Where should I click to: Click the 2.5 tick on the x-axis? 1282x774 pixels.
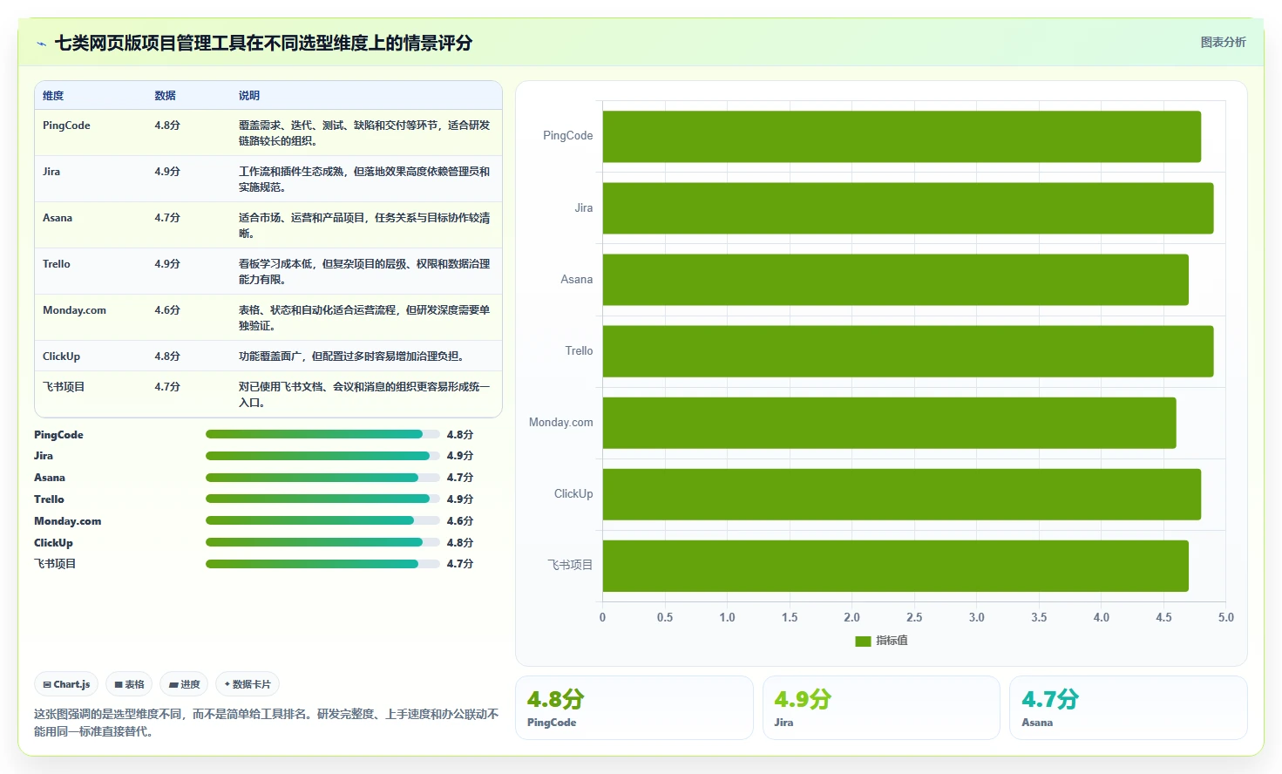click(x=914, y=617)
